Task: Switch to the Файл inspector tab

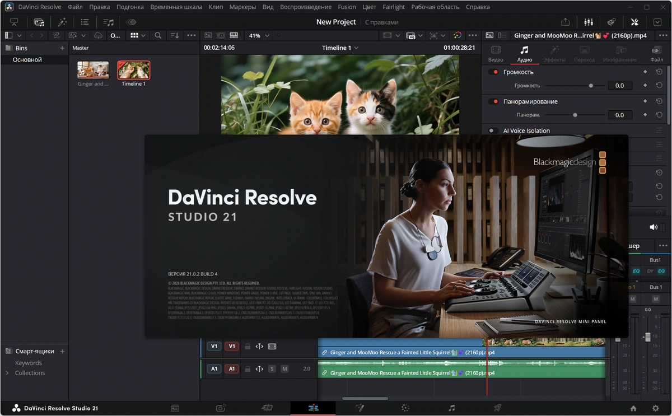Action: coord(656,54)
